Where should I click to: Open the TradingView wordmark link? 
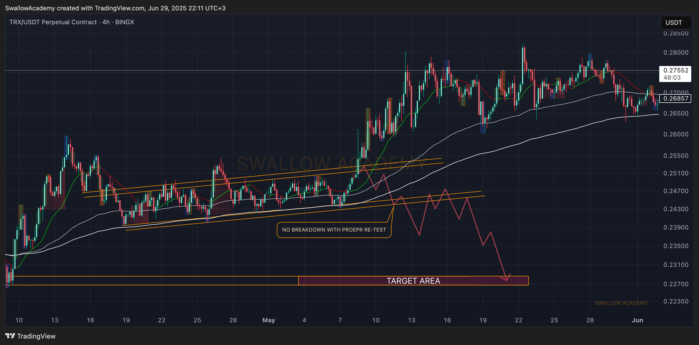36,336
